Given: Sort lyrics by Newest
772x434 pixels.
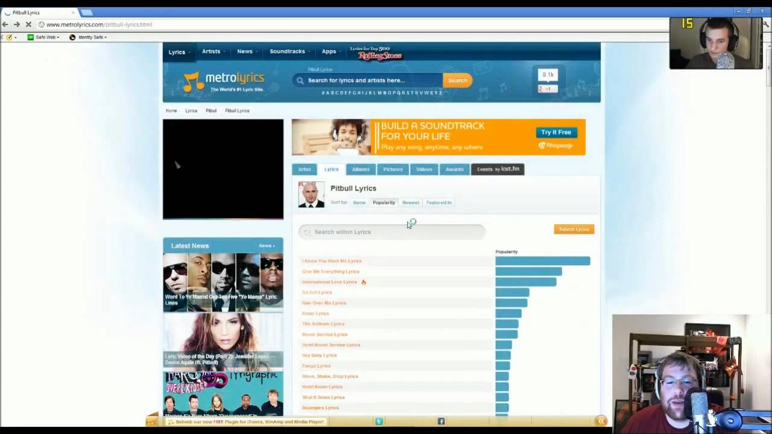Looking at the screenshot, I should (411, 203).
